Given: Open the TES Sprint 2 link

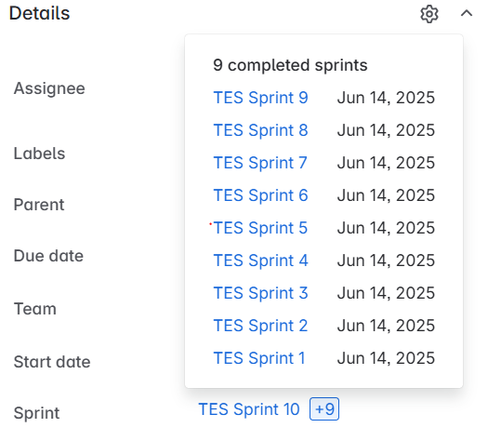Looking at the screenshot, I should (260, 326).
